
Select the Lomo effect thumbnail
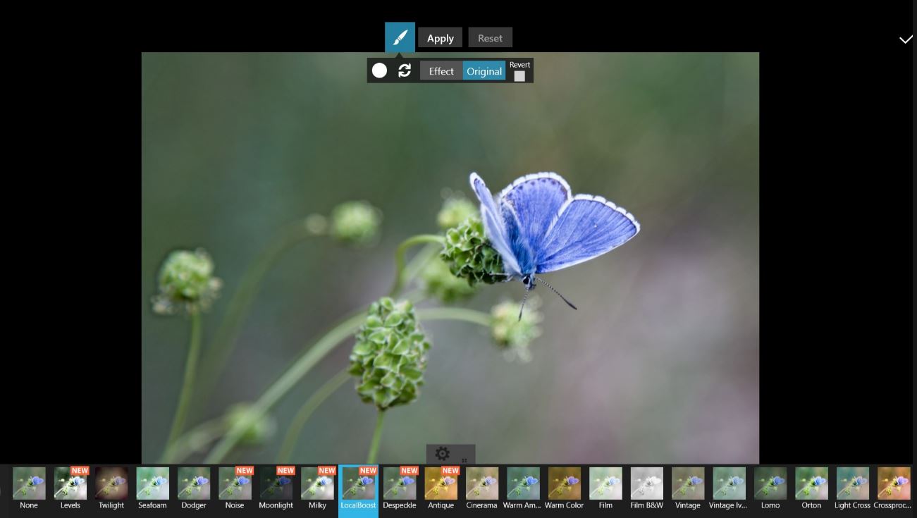click(x=770, y=484)
